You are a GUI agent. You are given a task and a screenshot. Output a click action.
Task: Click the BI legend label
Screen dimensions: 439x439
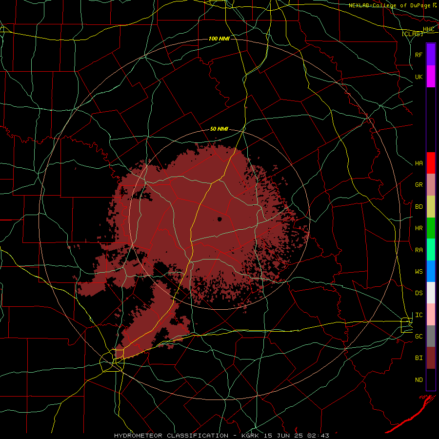click(x=419, y=358)
